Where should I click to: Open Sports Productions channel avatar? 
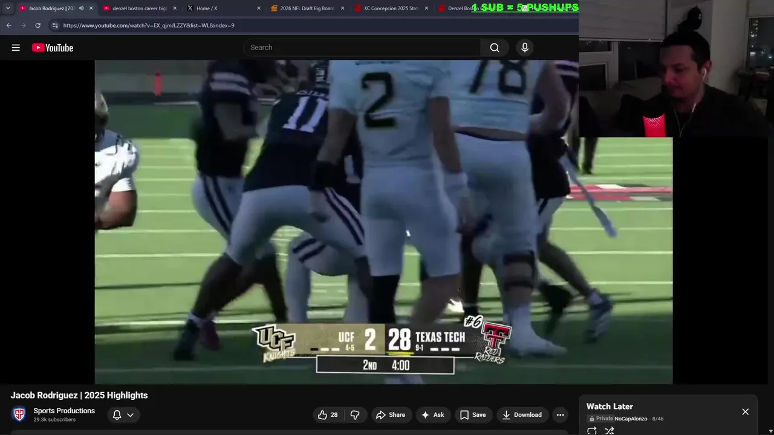[19, 414]
